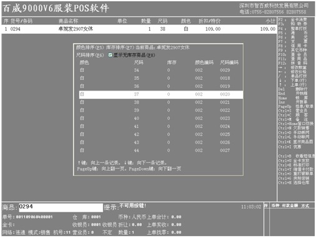Select the highlighted size 37 row
Viewport: 316px width, 238px height.
[160, 94]
